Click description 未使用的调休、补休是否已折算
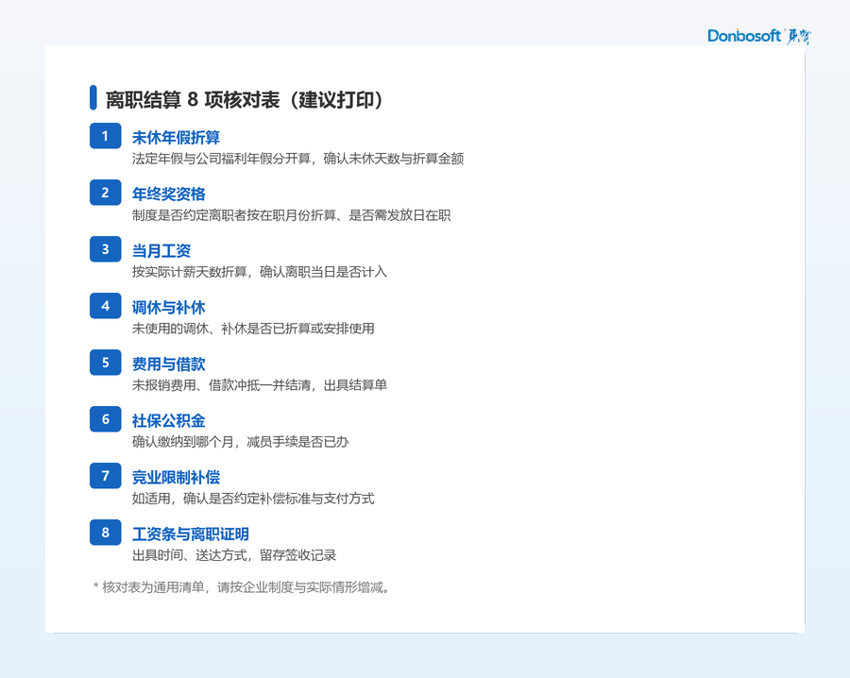 pos(221,329)
